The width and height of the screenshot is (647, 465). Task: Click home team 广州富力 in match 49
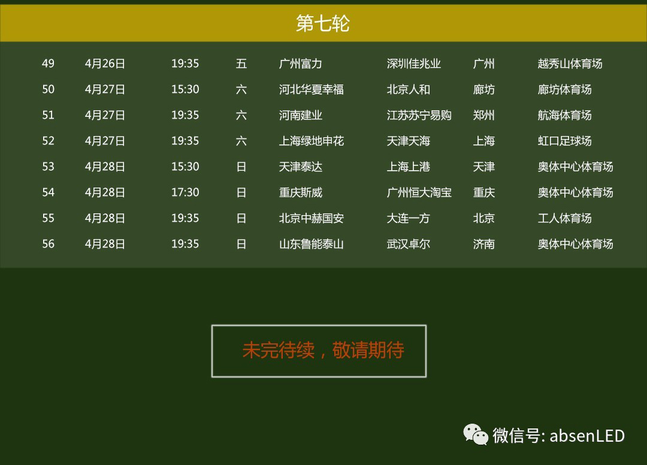coord(301,64)
